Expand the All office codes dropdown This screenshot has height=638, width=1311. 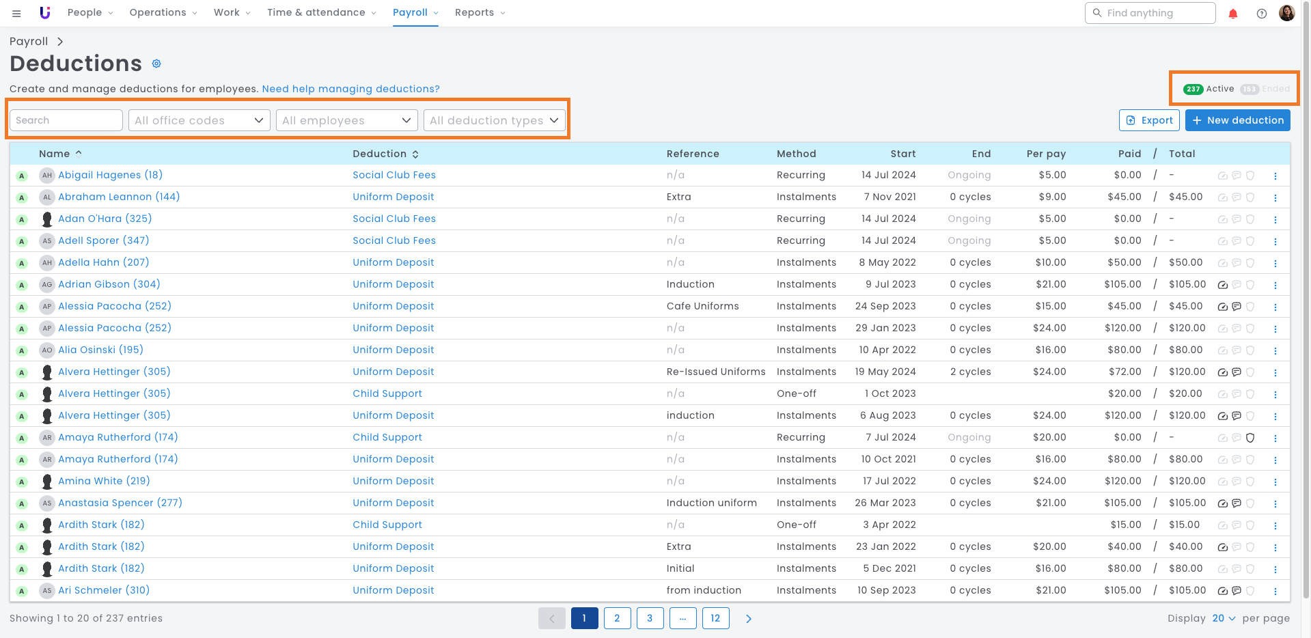click(x=199, y=120)
